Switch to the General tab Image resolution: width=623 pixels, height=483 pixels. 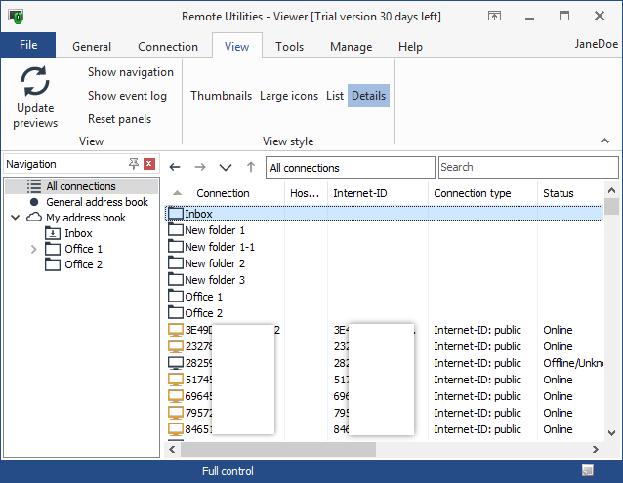pos(92,47)
